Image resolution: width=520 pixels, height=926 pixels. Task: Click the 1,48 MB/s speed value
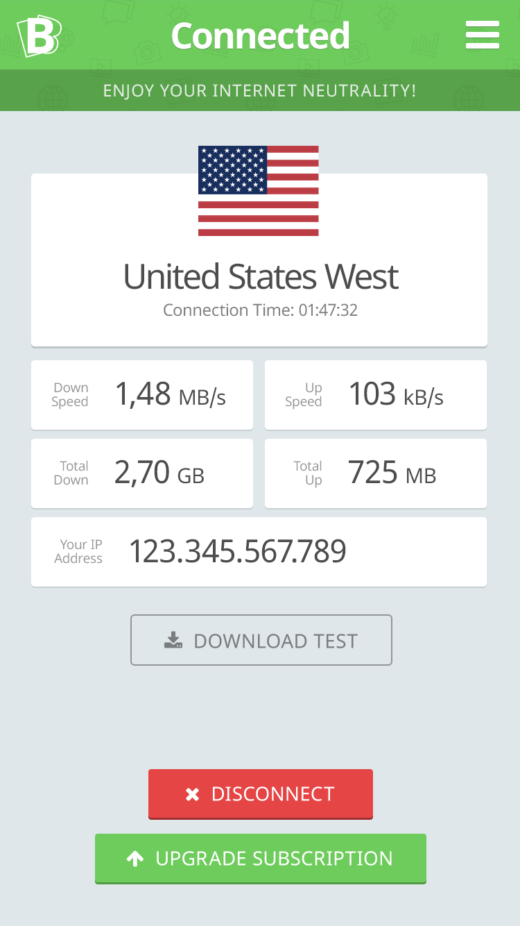(x=171, y=395)
